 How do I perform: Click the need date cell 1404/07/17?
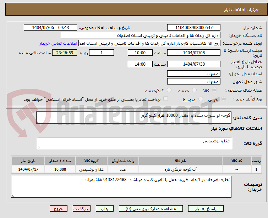tap(28, 169)
